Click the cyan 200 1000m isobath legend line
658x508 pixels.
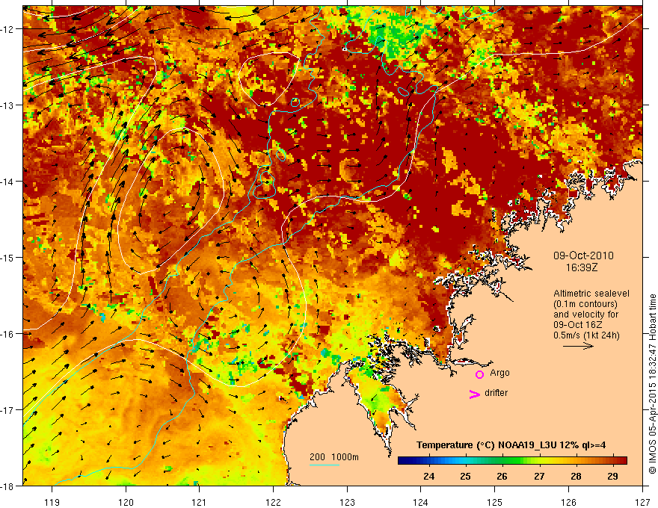tap(325, 465)
